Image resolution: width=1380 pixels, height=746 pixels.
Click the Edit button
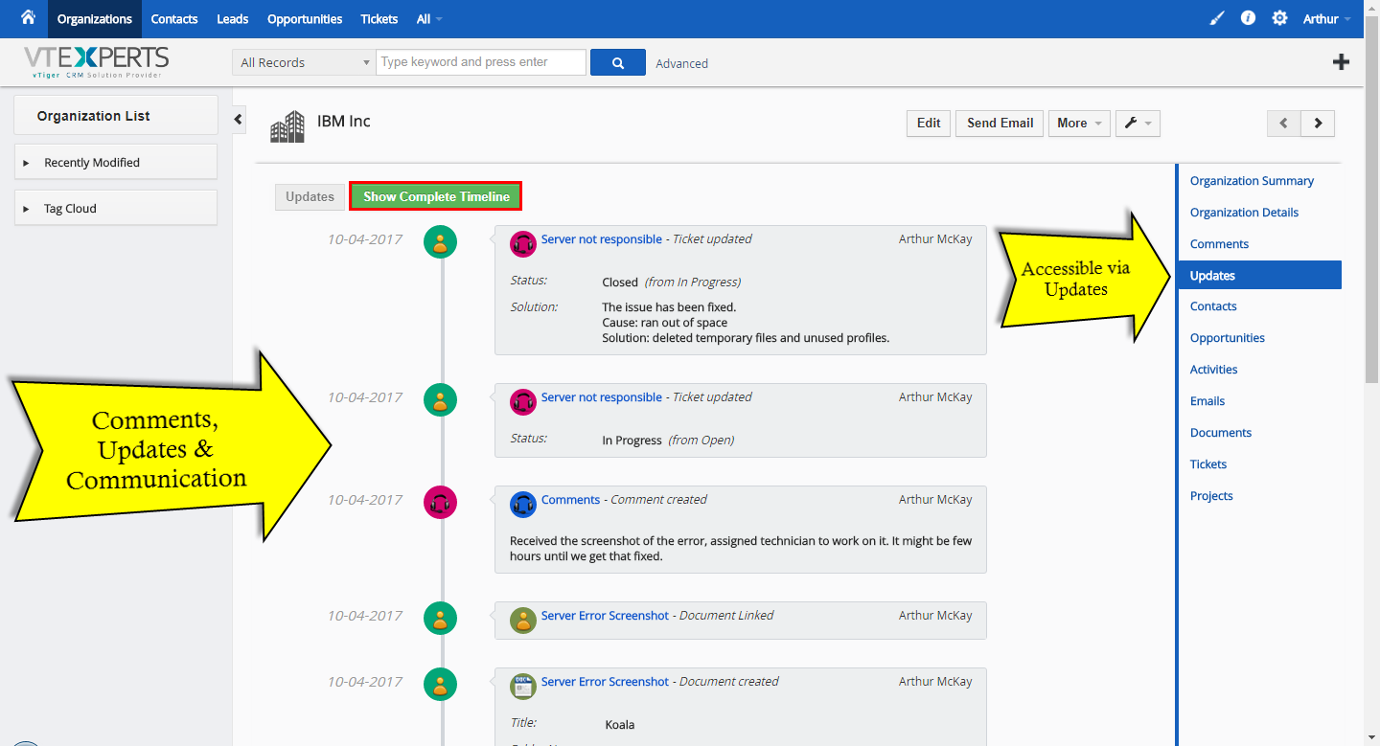(929, 123)
